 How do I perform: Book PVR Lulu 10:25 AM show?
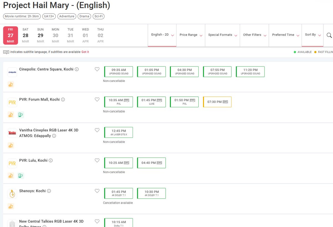[x=118, y=163]
